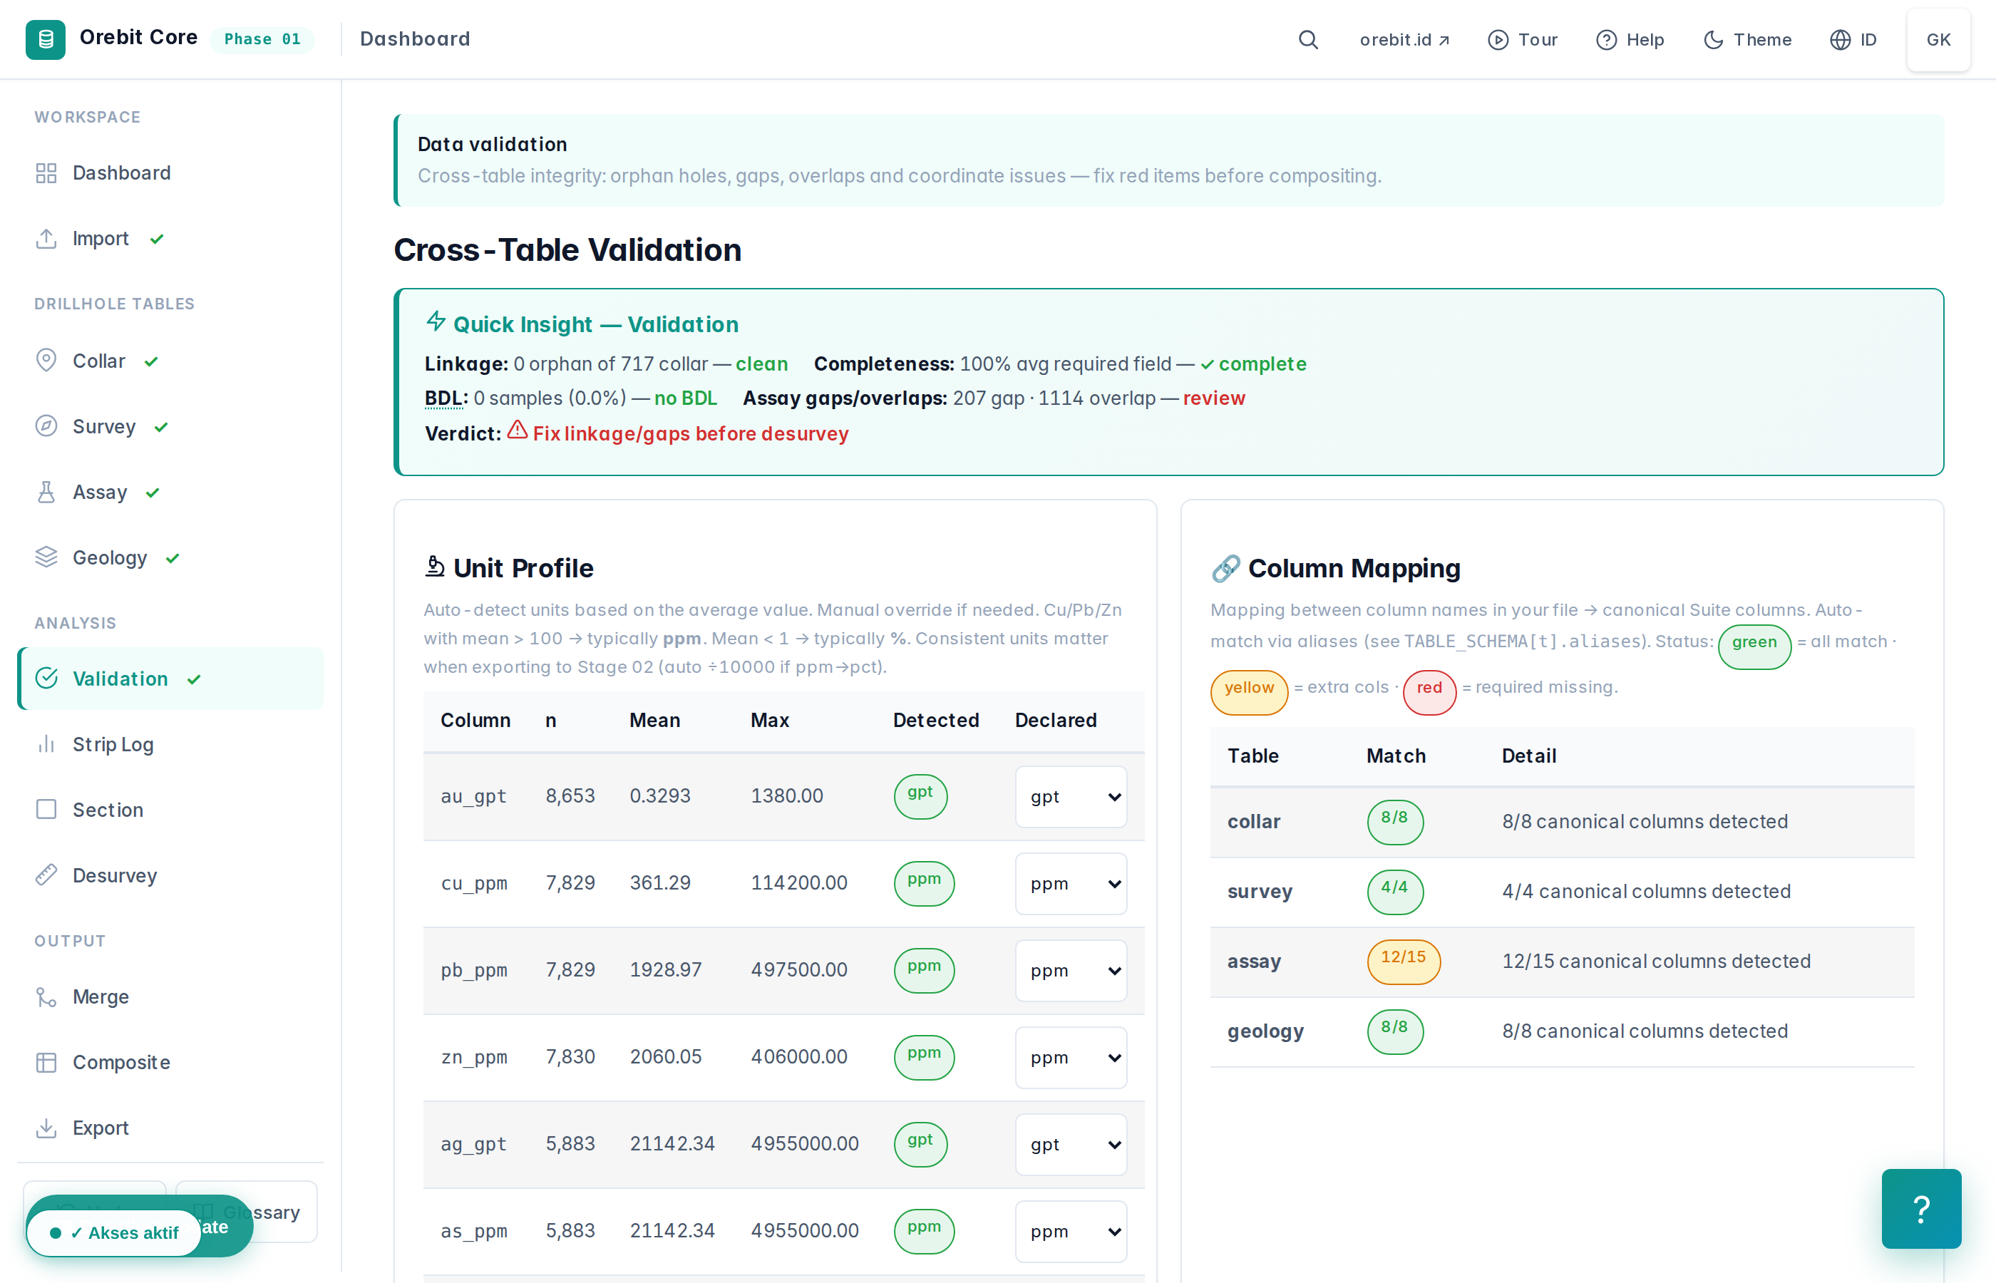This screenshot has height=1283, width=1996.
Task: Click the Export download icon
Action: tap(46, 1128)
